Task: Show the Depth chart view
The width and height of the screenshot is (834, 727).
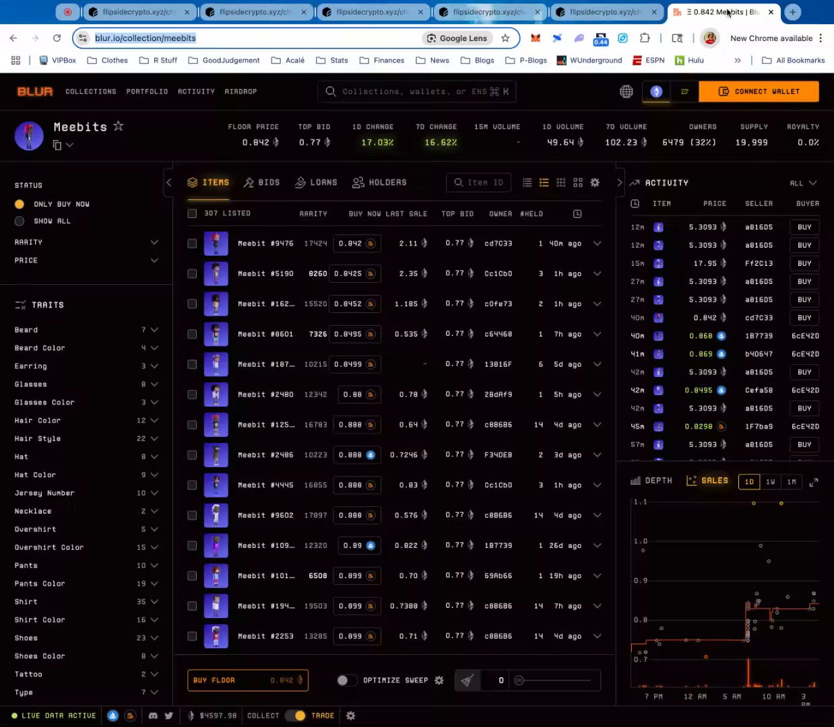Action: 651,481
